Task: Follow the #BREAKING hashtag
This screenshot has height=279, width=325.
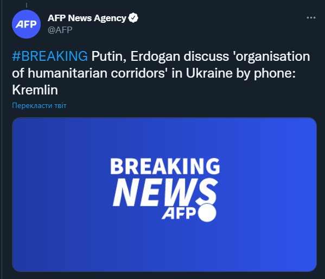Action: pyautogui.click(x=50, y=56)
